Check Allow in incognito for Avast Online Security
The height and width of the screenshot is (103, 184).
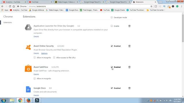34,58
